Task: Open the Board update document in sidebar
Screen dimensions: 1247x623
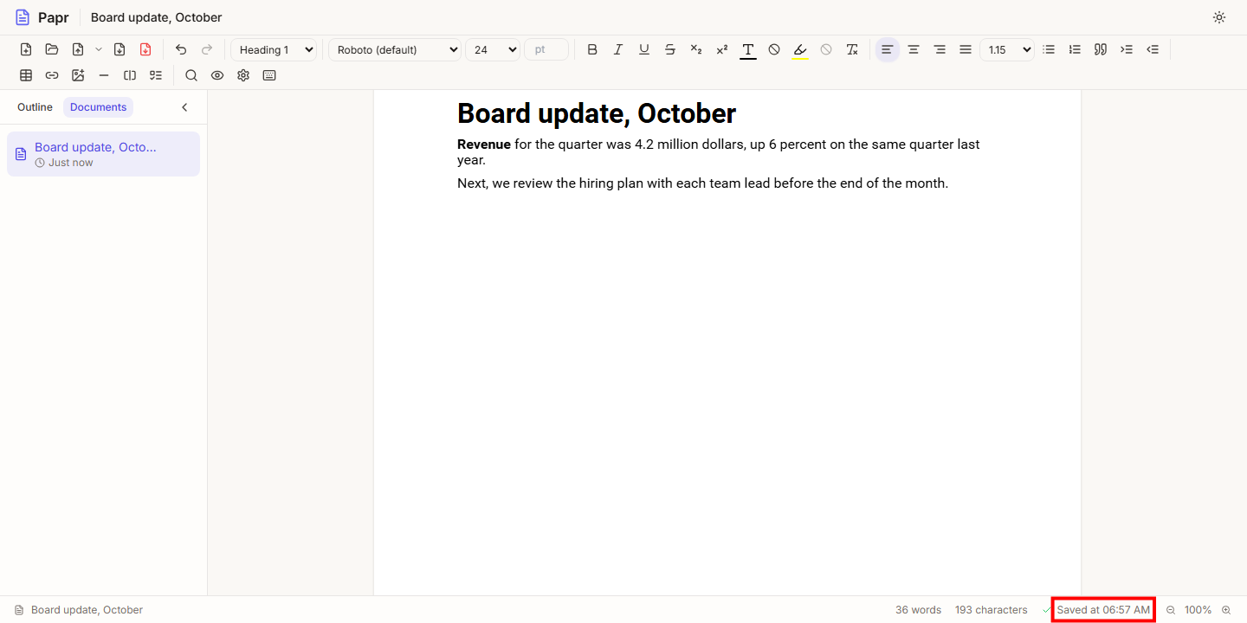Action: 103,154
